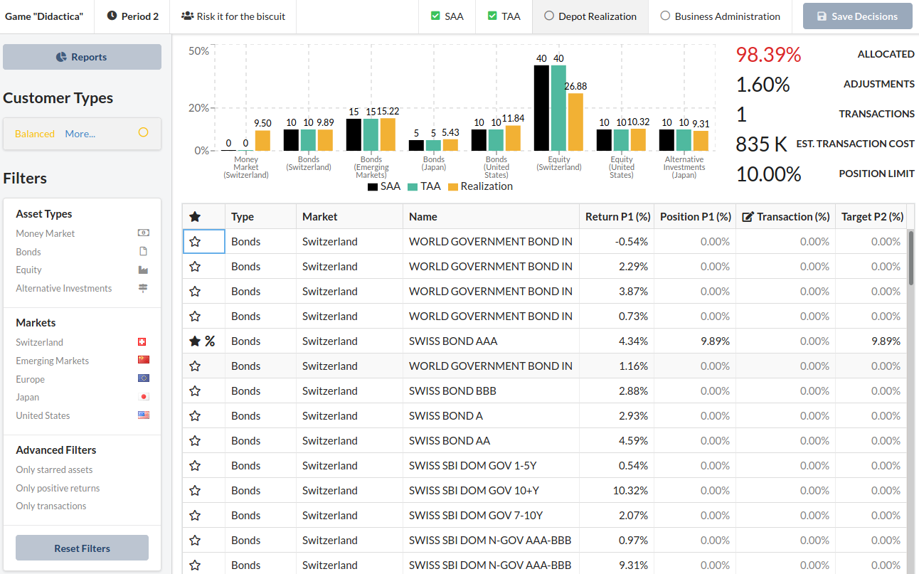Open the Period 2 menu item
The width and height of the screenshot is (919, 574).
tap(133, 16)
